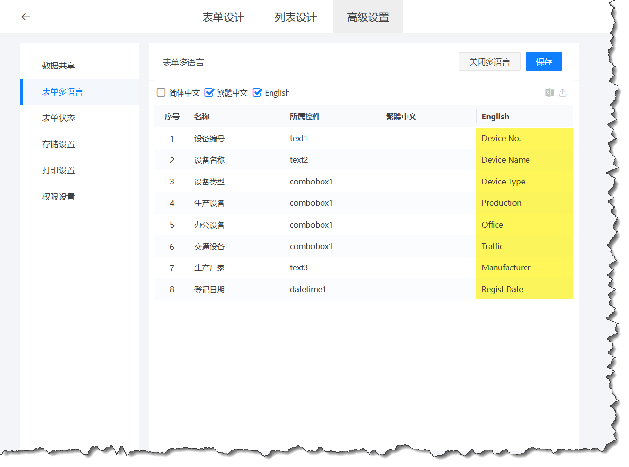The image size is (629, 467).
Task: Go to 表单状态 in the sidebar
Action: tap(58, 118)
